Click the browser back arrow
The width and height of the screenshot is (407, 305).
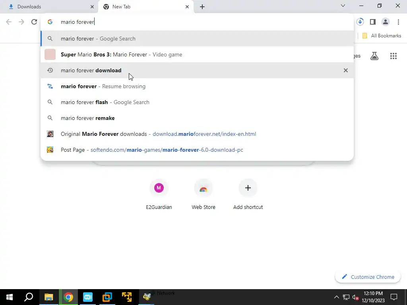tap(9, 22)
